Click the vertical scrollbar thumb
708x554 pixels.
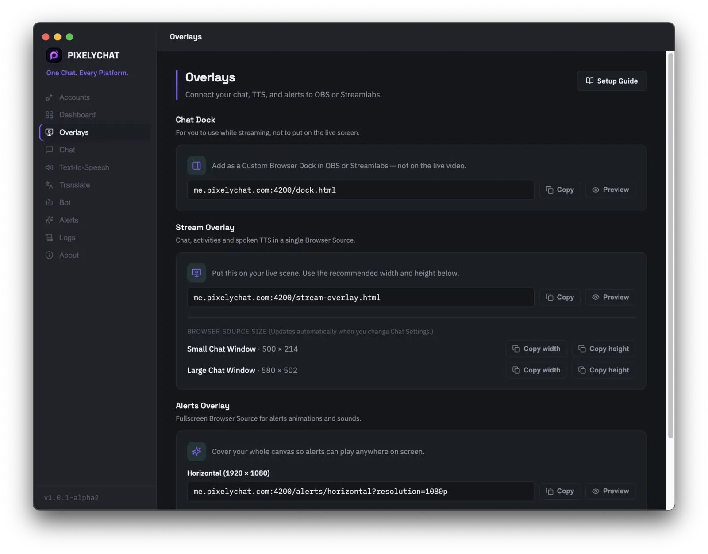tap(671, 246)
